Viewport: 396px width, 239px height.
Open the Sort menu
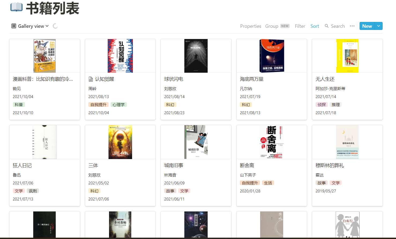pos(315,26)
